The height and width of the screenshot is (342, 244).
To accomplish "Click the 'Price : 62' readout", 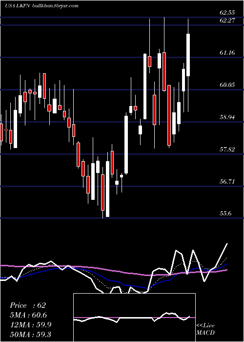I will pos(28,305).
